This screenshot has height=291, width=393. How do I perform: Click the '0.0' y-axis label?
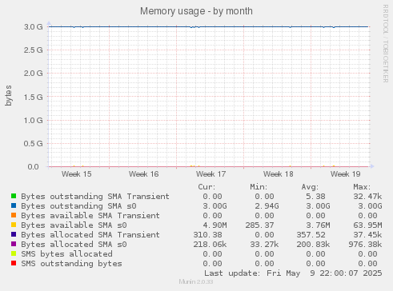34,166
